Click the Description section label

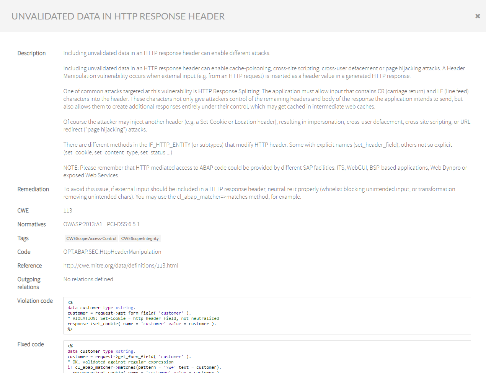[31, 53]
